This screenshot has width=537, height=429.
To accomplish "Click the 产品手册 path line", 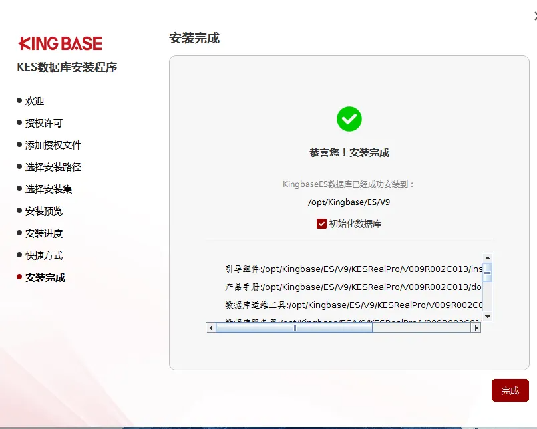I will (x=353, y=287).
